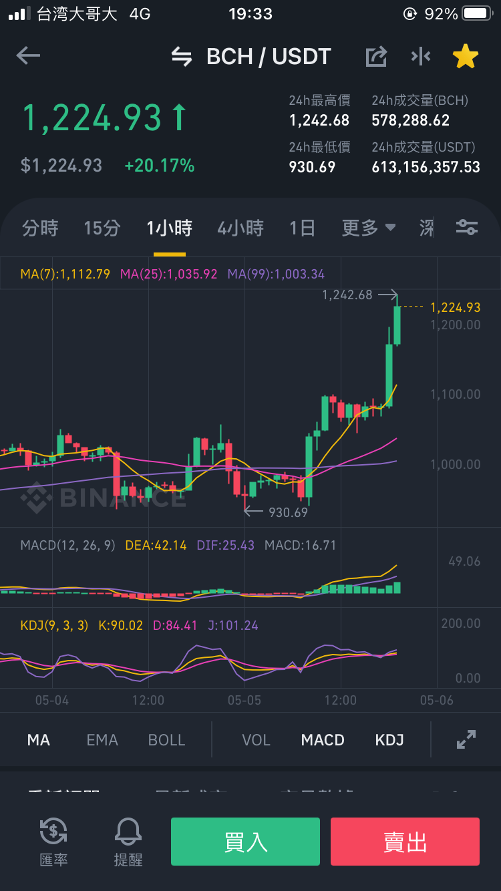Expand chart to fullscreen
Image resolution: width=501 pixels, height=891 pixels.
(x=466, y=739)
